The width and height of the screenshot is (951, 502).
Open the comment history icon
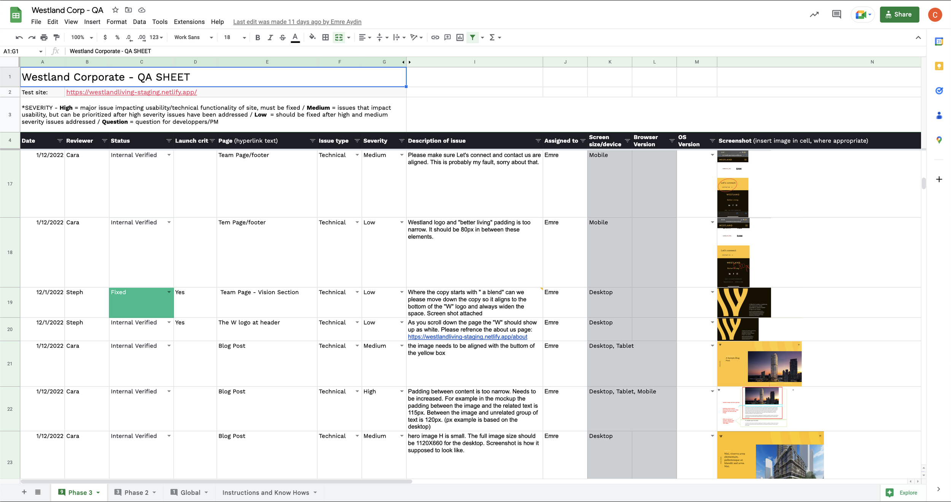pos(836,14)
